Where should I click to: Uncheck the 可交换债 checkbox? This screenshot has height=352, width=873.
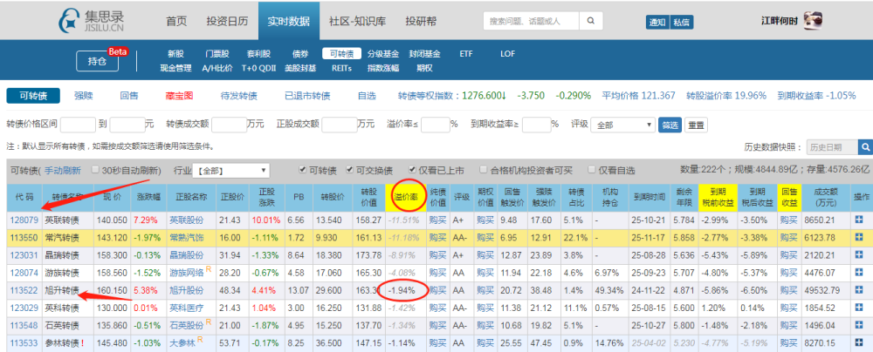[349, 170]
